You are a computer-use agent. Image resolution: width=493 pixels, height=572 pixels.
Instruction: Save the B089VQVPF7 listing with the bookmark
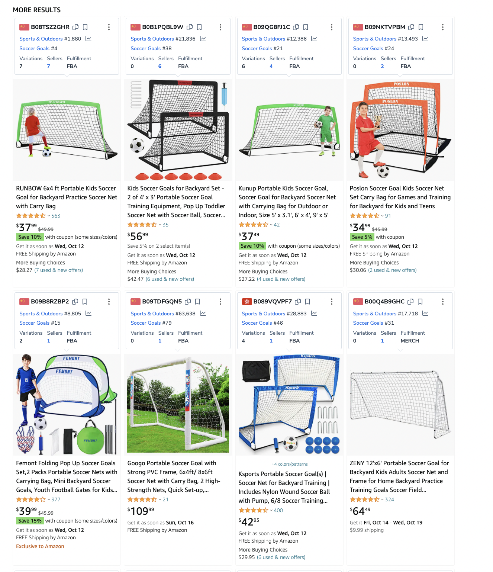pos(307,302)
